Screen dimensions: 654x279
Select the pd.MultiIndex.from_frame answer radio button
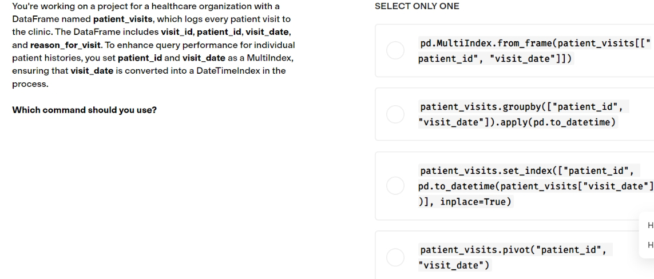click(x=395, y=50)
